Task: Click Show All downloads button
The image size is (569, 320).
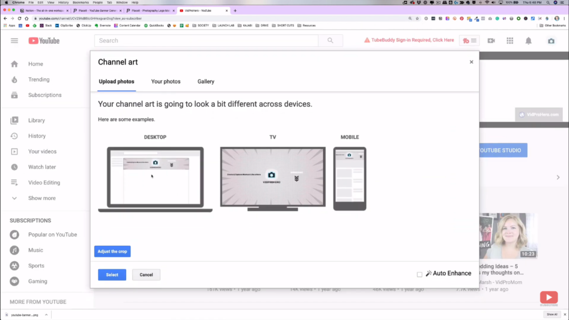Action: point(552,314)
